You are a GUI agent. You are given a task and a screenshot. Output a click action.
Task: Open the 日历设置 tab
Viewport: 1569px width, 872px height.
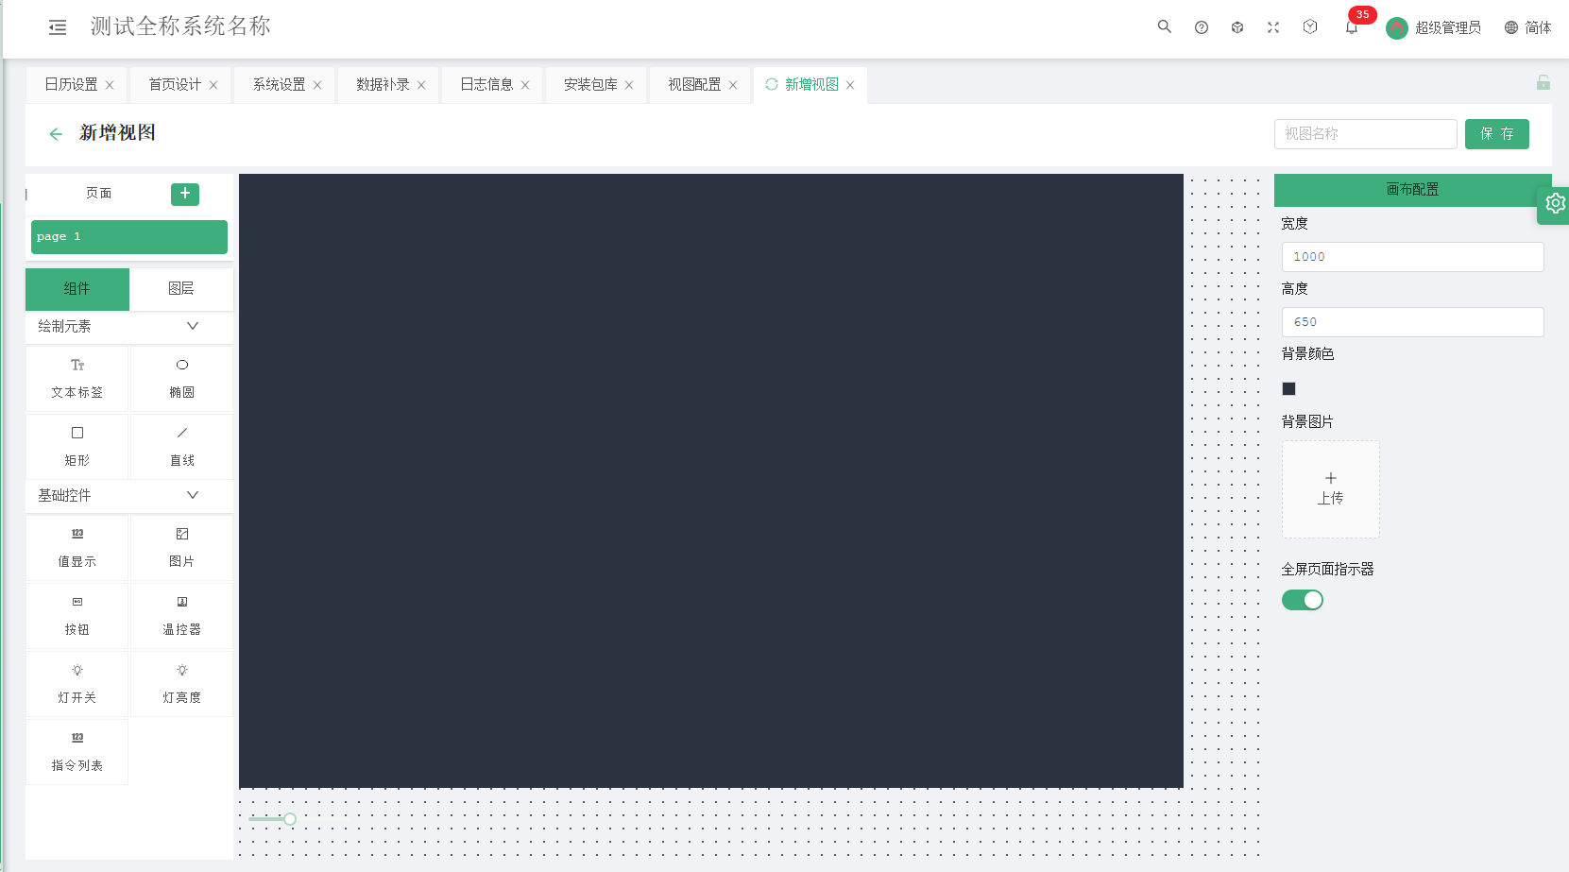[x=71, y=84]
